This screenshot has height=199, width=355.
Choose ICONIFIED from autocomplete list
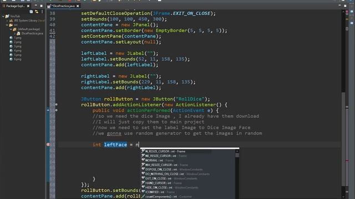(187, 192)
